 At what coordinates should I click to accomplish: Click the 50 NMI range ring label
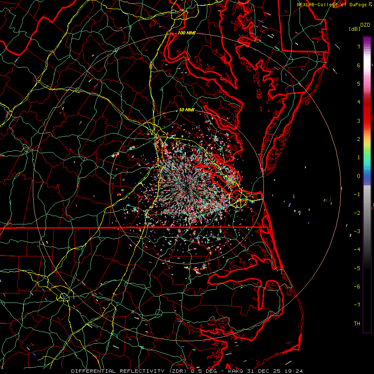click(x=187, y=110)
